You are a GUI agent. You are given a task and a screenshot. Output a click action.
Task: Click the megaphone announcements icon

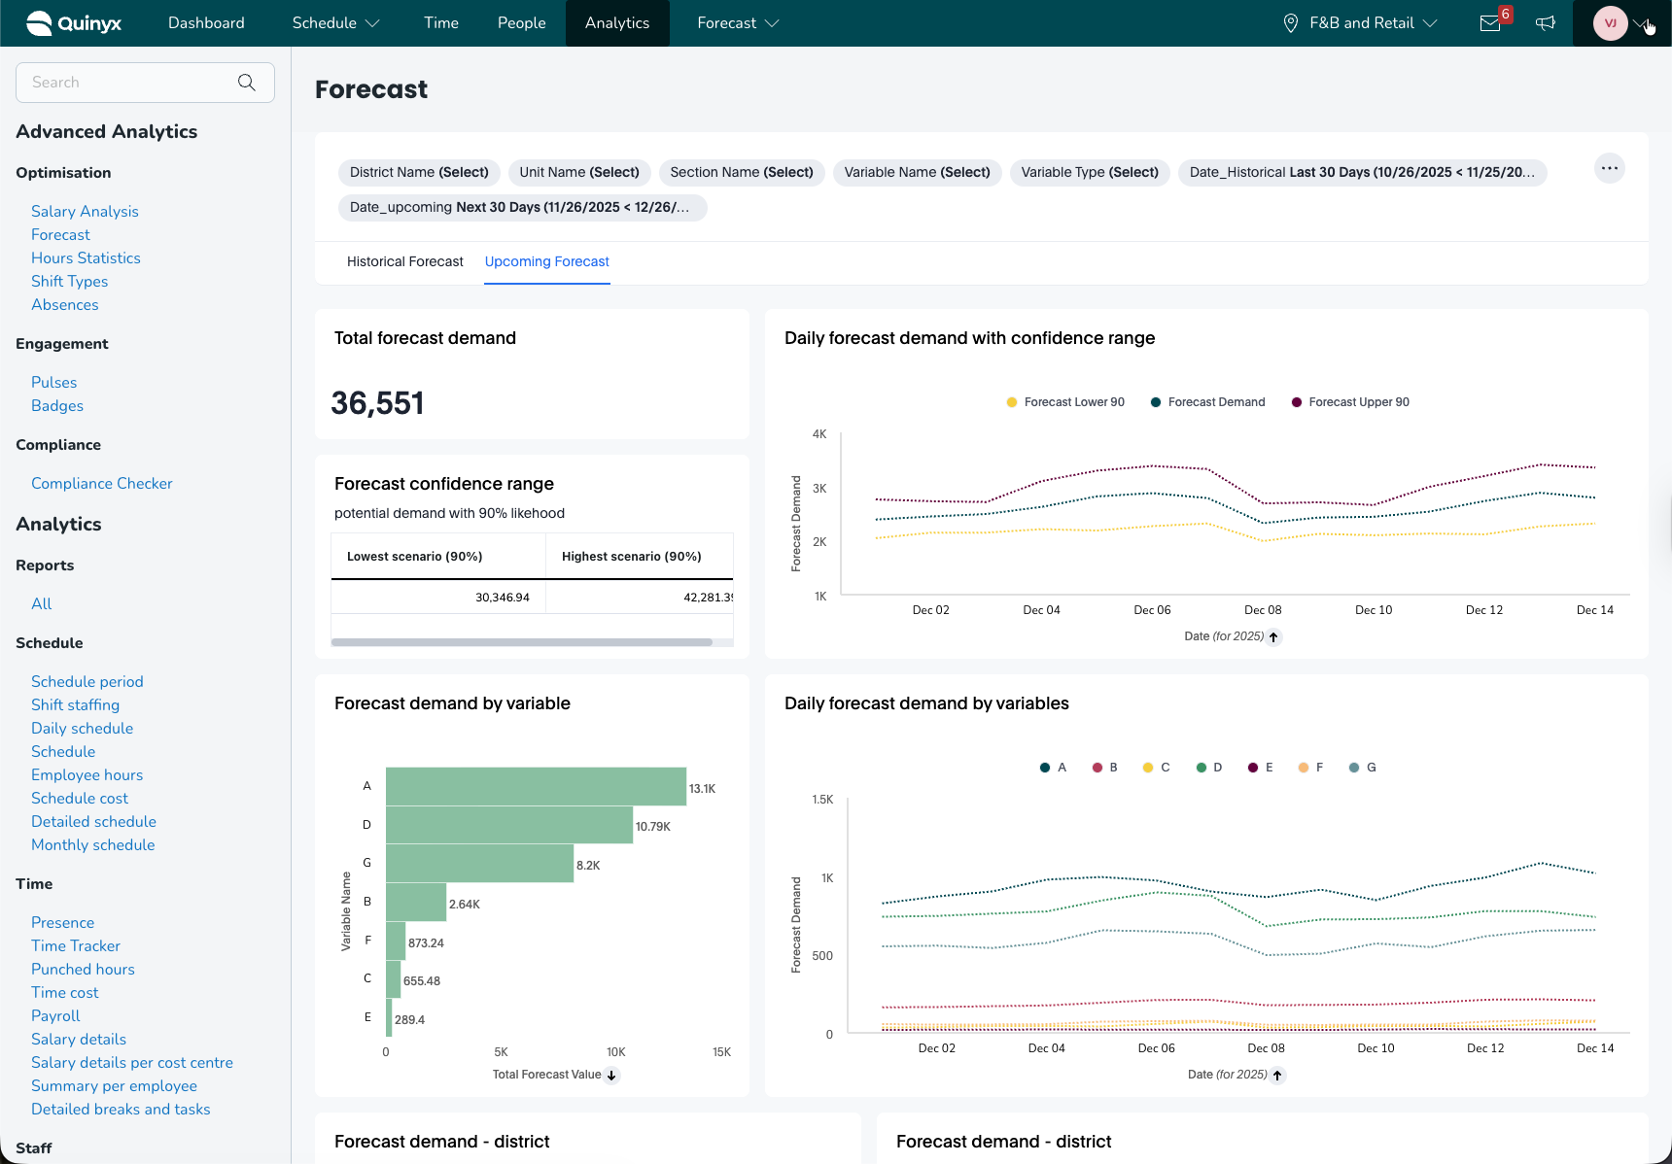(1546, 23)
